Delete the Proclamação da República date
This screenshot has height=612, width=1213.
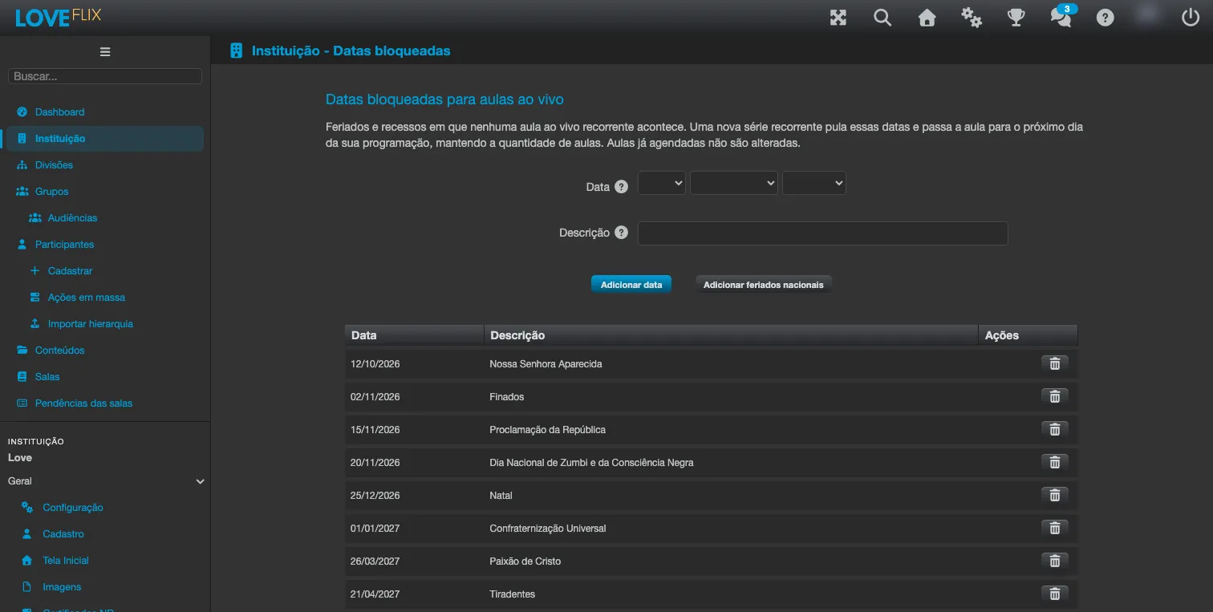click(1055, 429)
